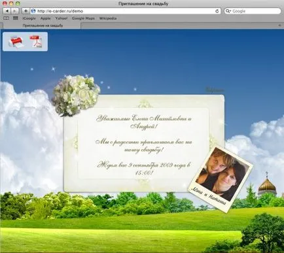
Task: Click the polaroid caption with the couple's names
Action: 208,196
